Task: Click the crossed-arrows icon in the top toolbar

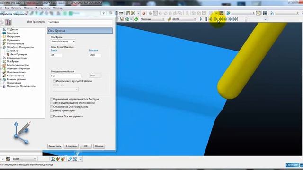Action: pyautogui.click(x=133, y=13)
